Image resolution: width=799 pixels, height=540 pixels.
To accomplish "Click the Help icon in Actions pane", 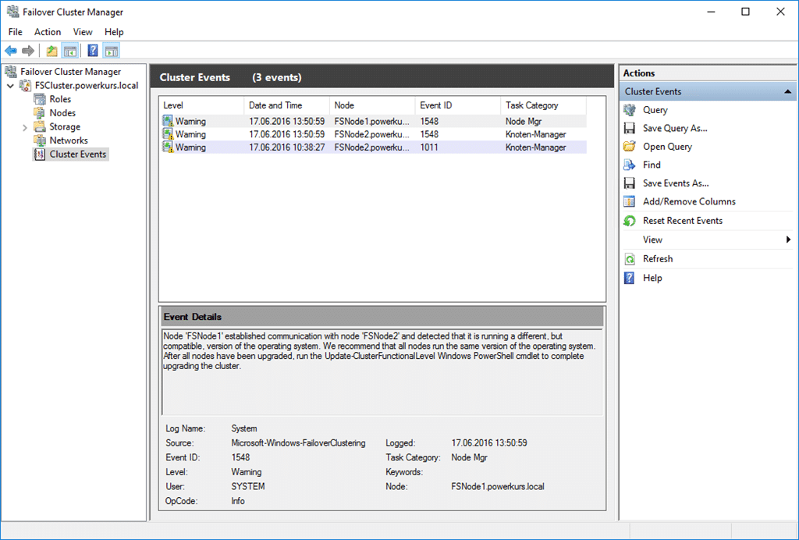I will tap(630, 278).
